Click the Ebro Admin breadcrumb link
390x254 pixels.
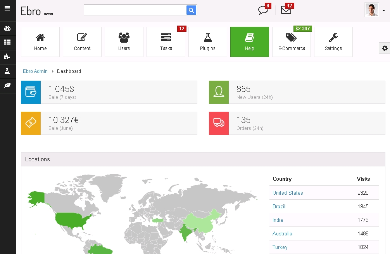(x=35, y=71)
